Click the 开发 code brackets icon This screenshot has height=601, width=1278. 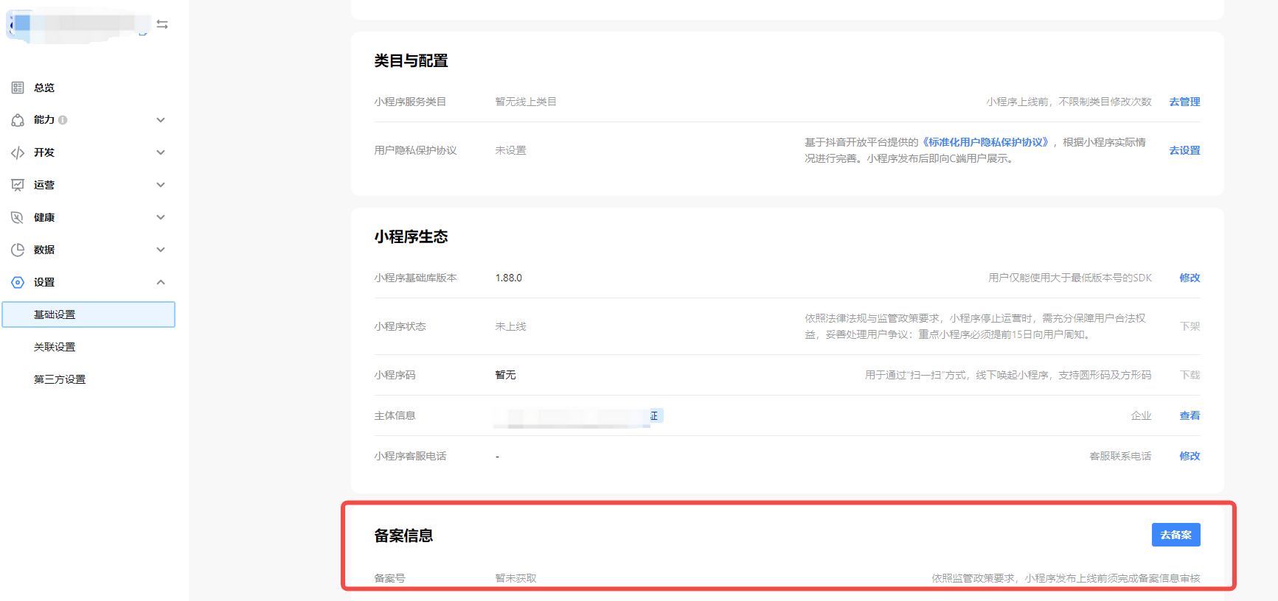click(x=18, y=152)
